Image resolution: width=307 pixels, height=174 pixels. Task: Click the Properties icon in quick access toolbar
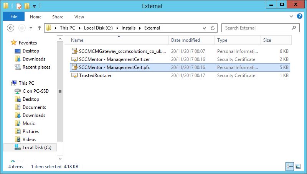[x=19, y=6]
